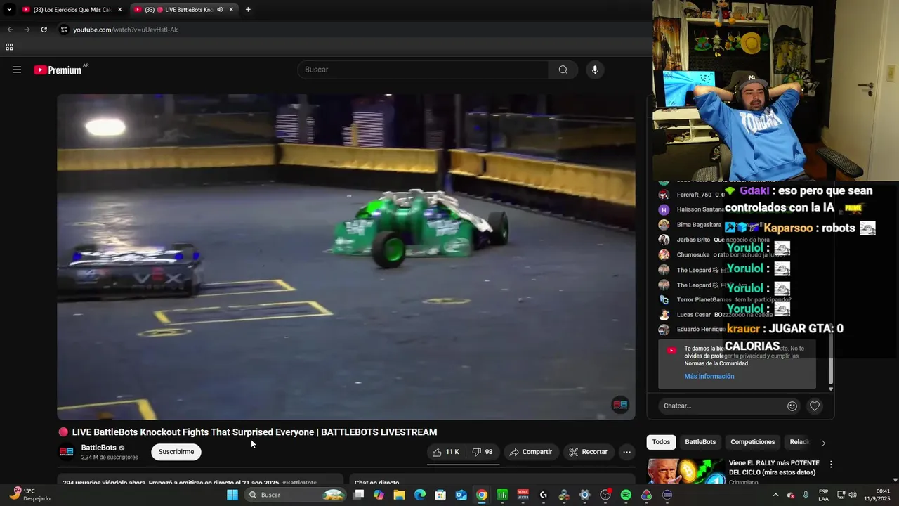Screen dimensions: 899x506
Task: Open the Más información link in chat
Action: [x=709, y=376]
